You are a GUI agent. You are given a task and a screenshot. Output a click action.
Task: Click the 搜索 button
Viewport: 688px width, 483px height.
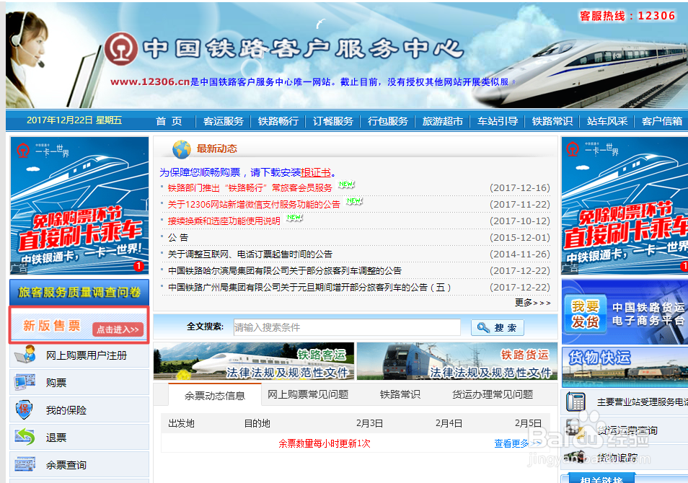tap(498, 327)
